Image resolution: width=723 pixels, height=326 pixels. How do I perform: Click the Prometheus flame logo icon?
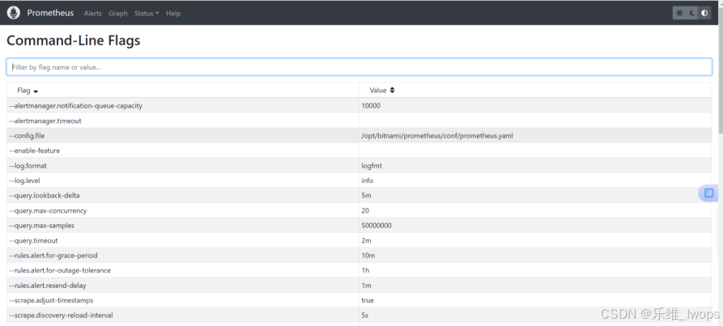point(14,13)
